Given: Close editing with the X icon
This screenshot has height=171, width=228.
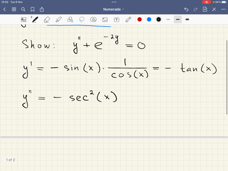Looking at the screenshot, I should tap(214, 9).
